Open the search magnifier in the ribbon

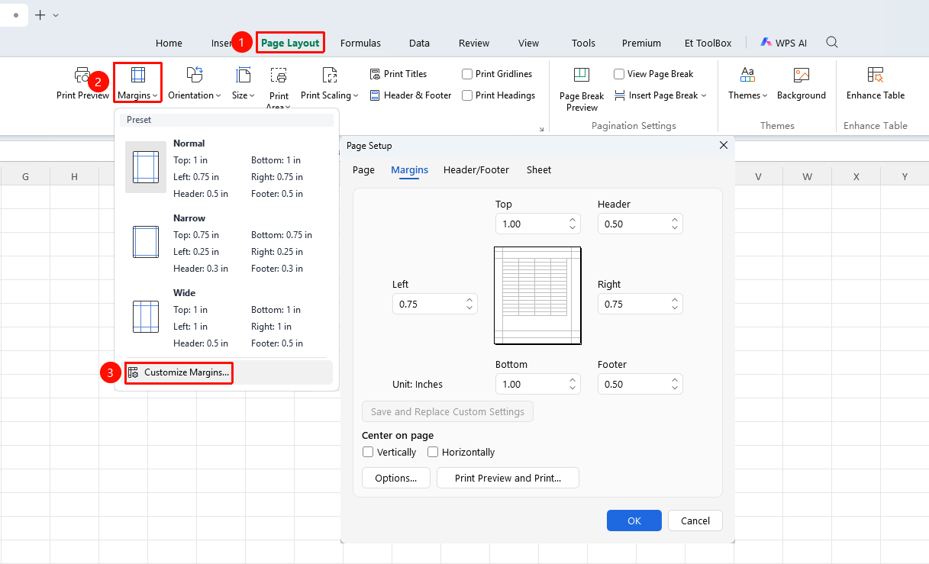832,43
